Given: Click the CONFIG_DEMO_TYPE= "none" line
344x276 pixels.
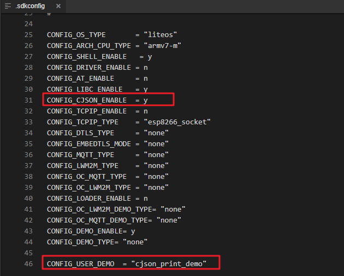Looking at the screenshot, I should pyautogui.click(x=97, y=242).
